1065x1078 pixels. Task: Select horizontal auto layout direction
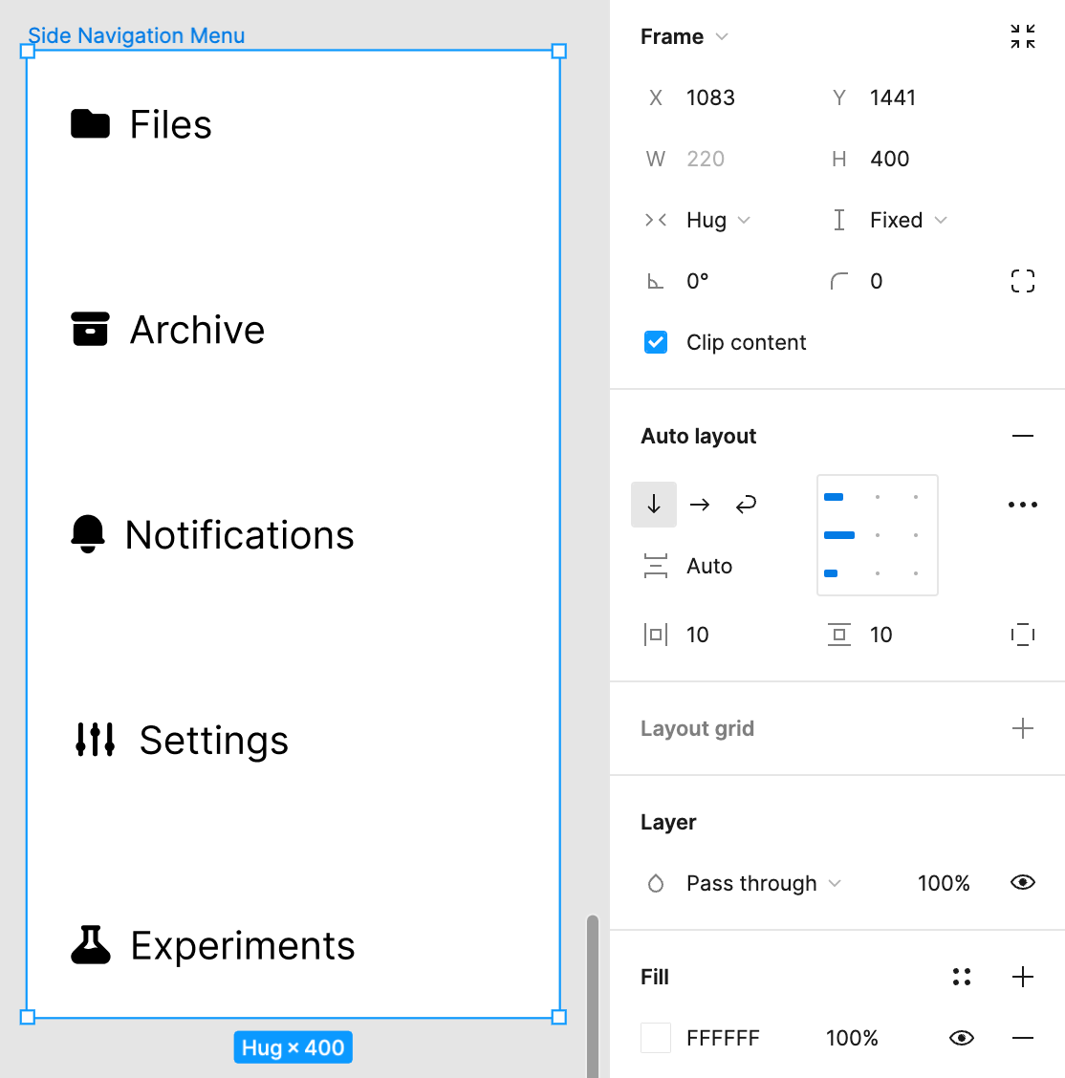pyautogui.click(x=700, y=505)
